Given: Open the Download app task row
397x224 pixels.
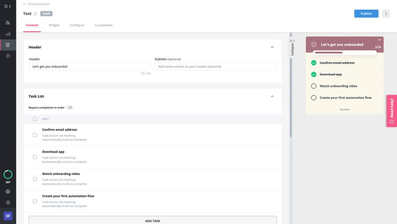Looking at the screenshot, I should (x=153, y=157).
